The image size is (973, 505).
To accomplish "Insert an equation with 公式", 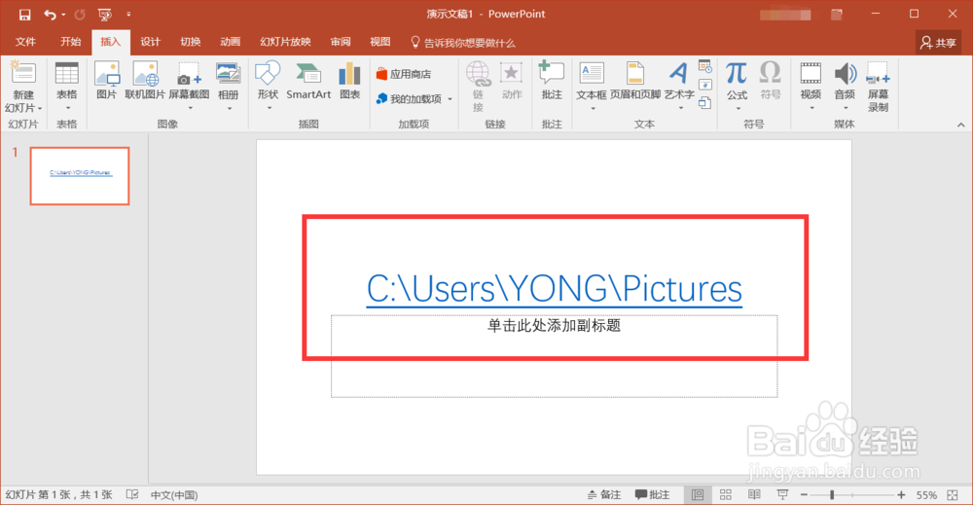I will 737,87.
